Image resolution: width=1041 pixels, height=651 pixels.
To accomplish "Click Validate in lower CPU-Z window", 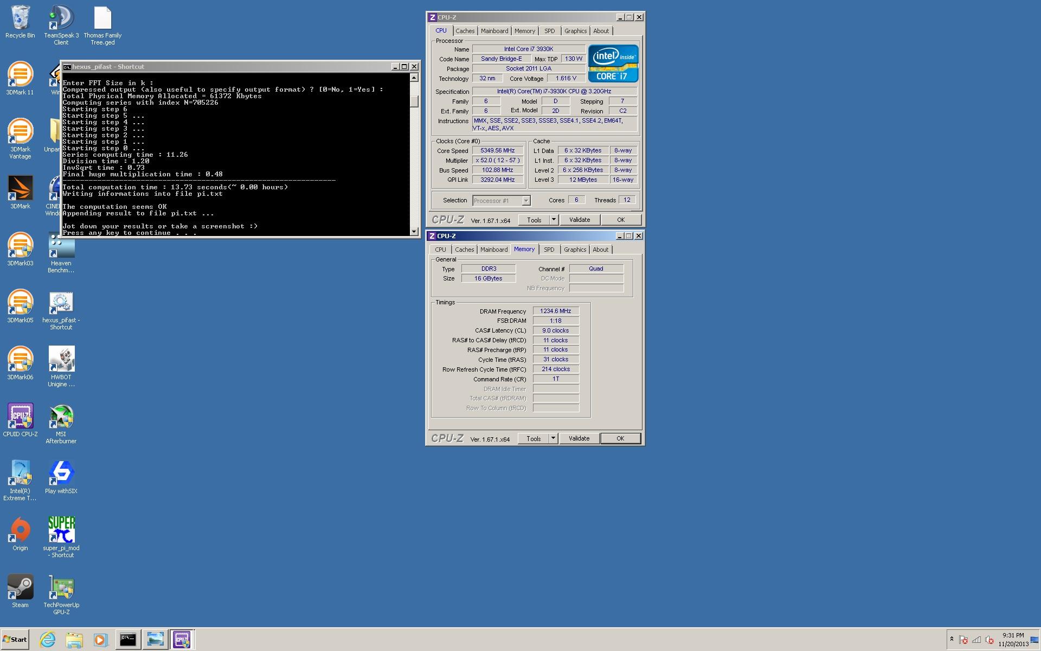I will (579, 438).
